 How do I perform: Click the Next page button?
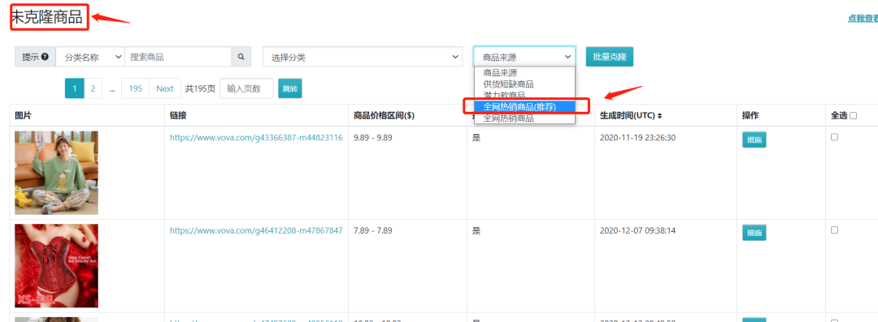165,88
